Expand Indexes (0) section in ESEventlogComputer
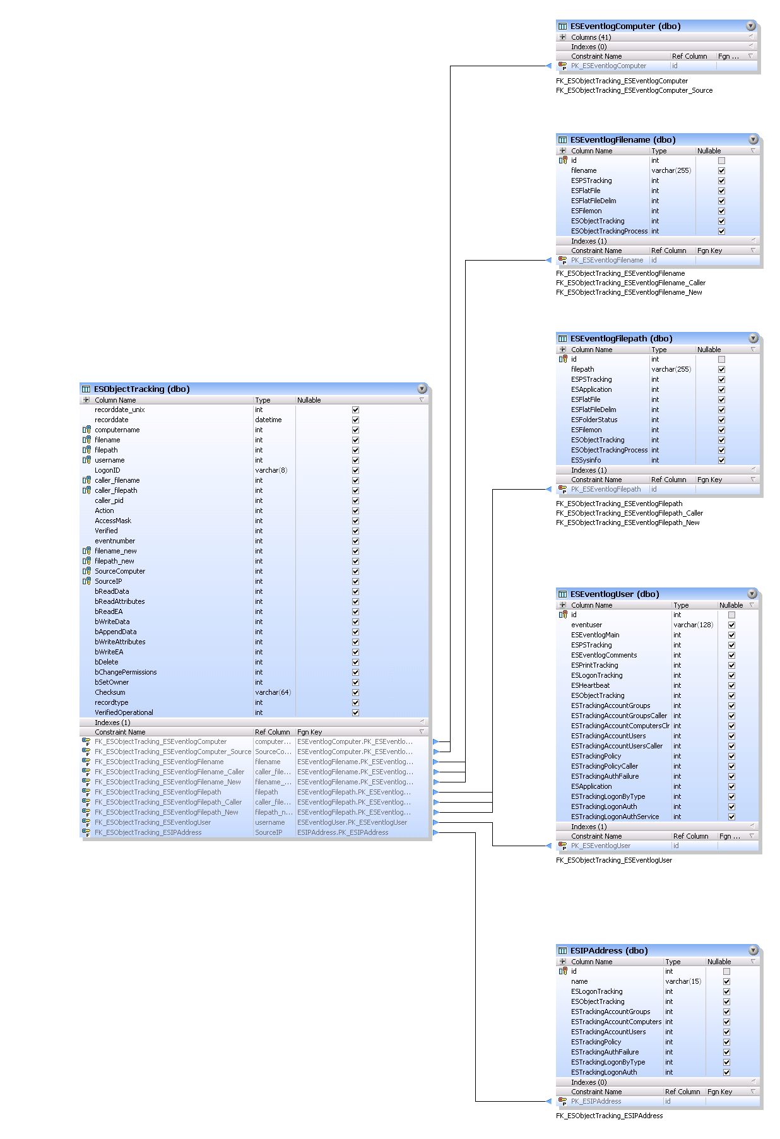The image size is (780, 1139). point(751,47)
